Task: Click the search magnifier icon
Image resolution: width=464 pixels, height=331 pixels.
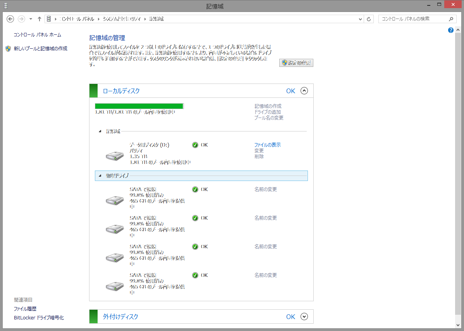Action: (x=451, y=19)
